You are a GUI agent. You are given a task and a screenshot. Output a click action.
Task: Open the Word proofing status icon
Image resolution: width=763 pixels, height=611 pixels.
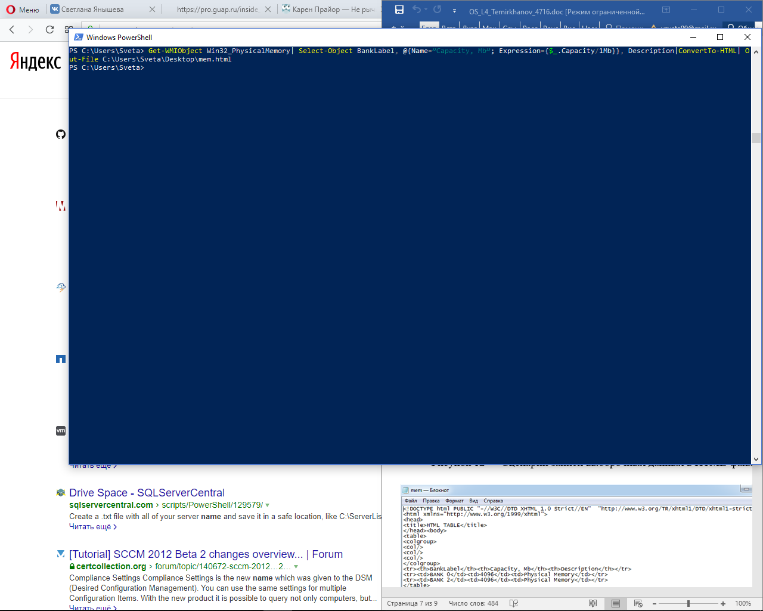point(514,603)
